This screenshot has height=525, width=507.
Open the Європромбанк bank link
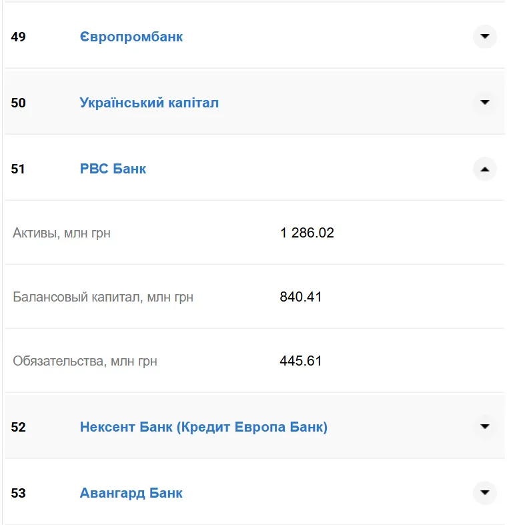point(131,37)
